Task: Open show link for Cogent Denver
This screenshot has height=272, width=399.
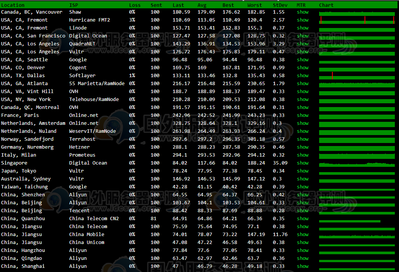Action: pos(302,68)
